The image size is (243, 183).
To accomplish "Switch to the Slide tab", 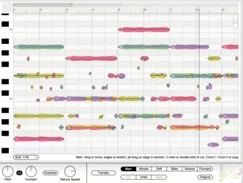I will (x=175, y=169).
